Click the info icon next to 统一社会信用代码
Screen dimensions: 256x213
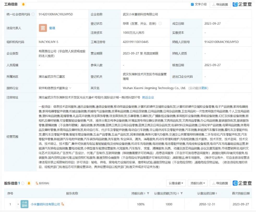33,14
